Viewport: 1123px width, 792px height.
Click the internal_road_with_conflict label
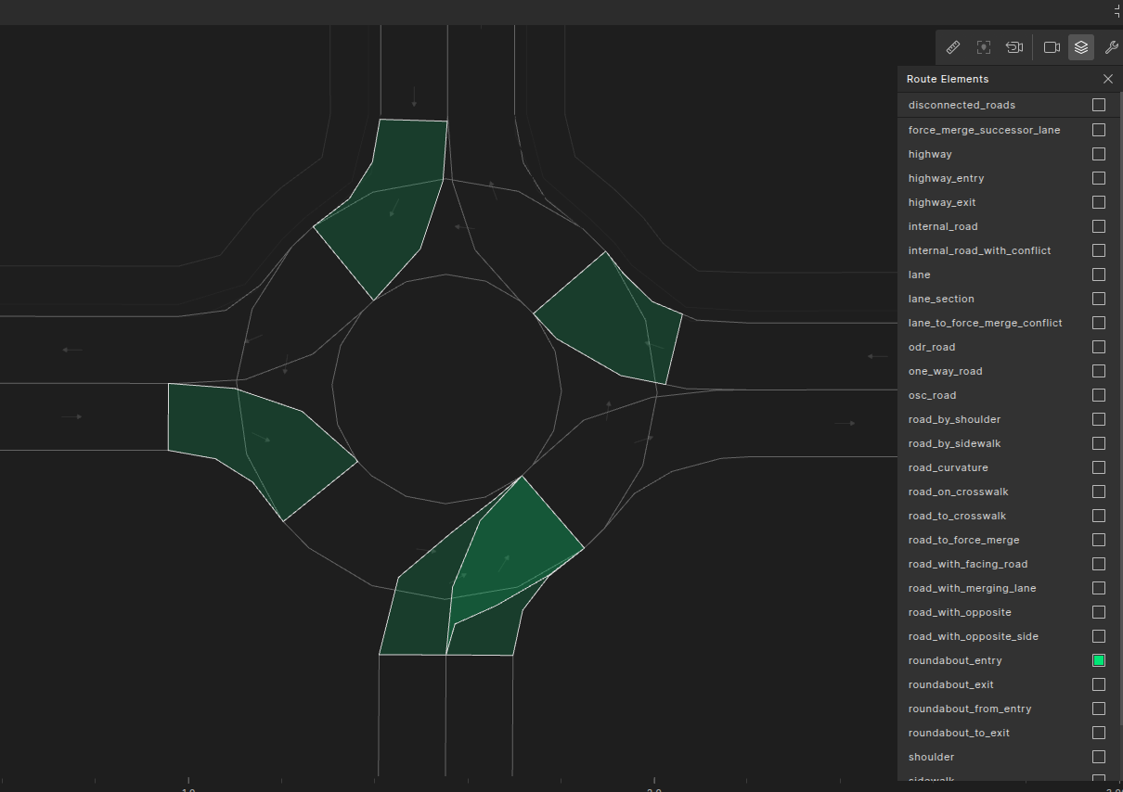[x=979, y=250]
